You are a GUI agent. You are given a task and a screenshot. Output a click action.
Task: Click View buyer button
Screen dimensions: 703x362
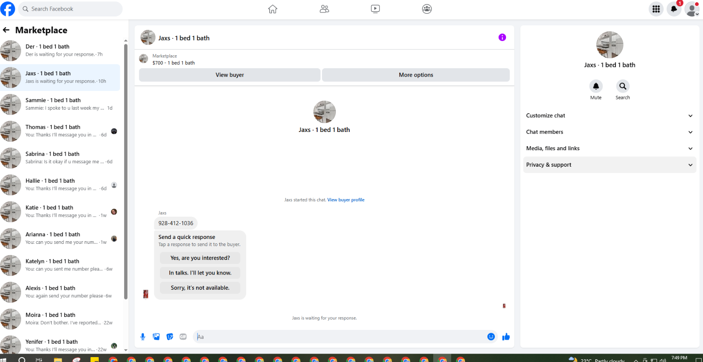coord(230,75)
